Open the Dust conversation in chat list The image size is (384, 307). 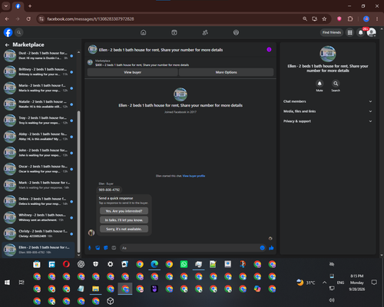tap(38, 55)
